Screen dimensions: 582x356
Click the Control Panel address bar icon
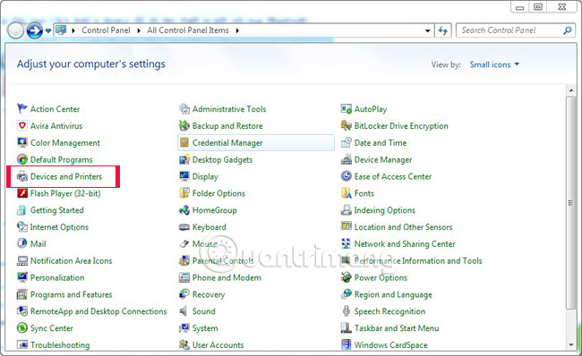pyautogui.click(x=61, y=30)
